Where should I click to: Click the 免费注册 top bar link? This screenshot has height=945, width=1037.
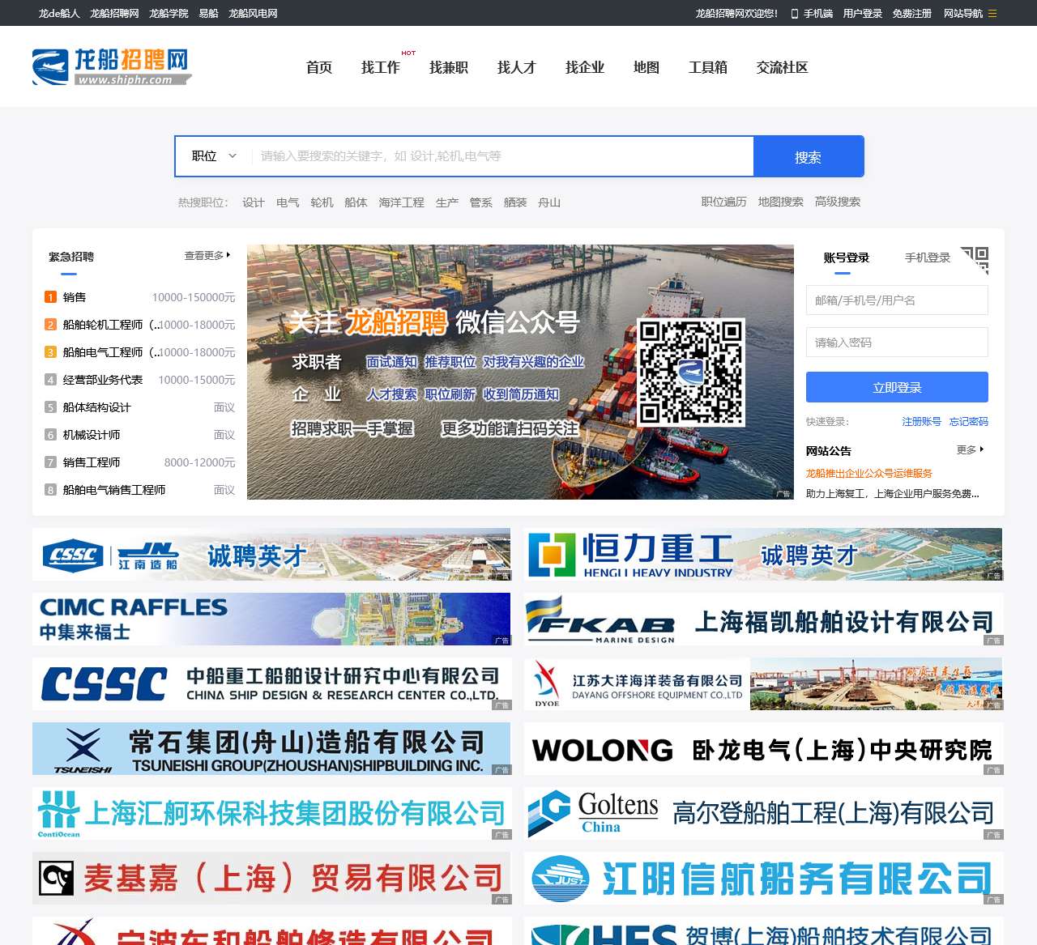point(912,14)
